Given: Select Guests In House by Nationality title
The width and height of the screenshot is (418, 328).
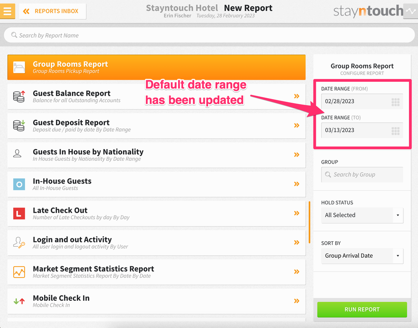Looking at the screenshot, I should [x=88, y=152].
